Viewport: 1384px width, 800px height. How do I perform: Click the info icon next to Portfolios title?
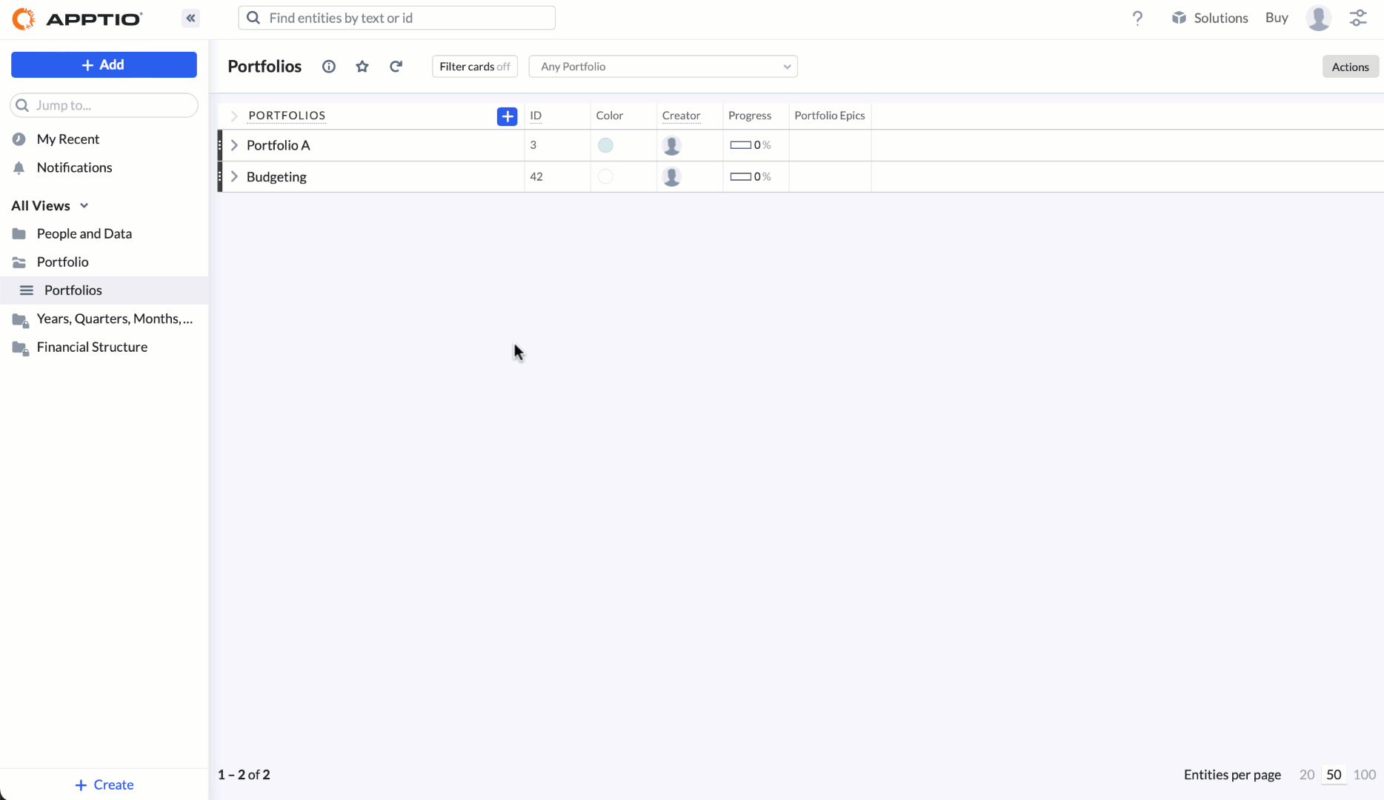329,67
